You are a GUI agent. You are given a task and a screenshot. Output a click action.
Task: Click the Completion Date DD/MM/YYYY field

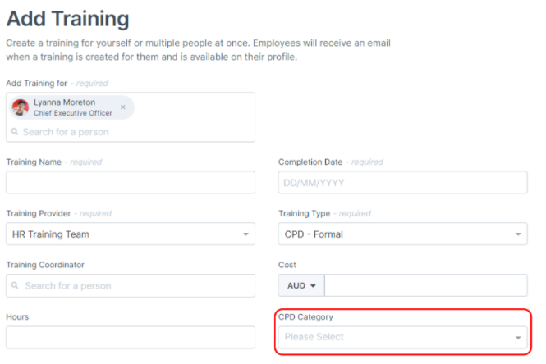pyautogui.click(x=402, y=182)
